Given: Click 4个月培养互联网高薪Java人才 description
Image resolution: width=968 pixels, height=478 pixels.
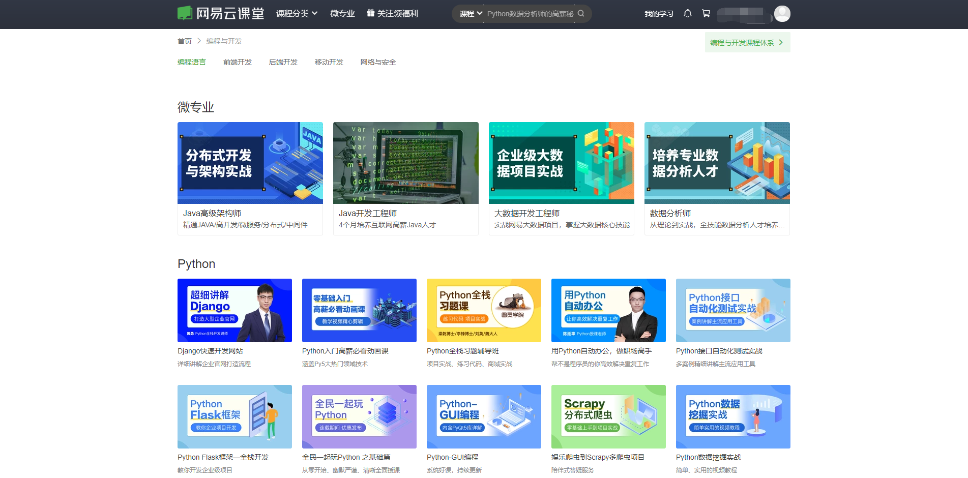Looking at the screenshot, I should (x=388, y=225).
